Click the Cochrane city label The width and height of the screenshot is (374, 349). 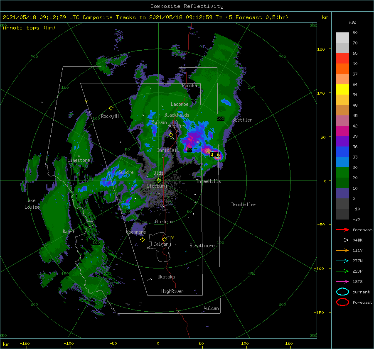coord(136,232)
